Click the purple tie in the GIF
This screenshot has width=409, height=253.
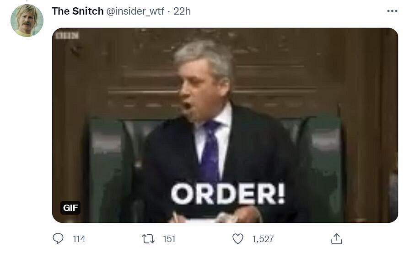(x=211, y=151)
